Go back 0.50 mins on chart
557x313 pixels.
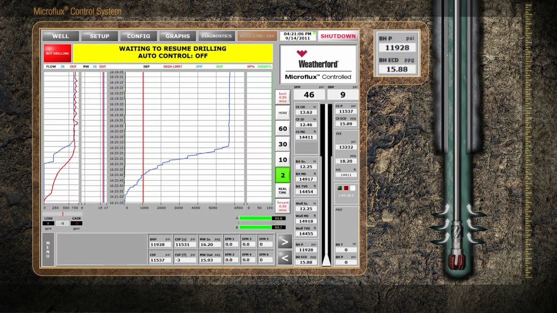pos(283,97)
